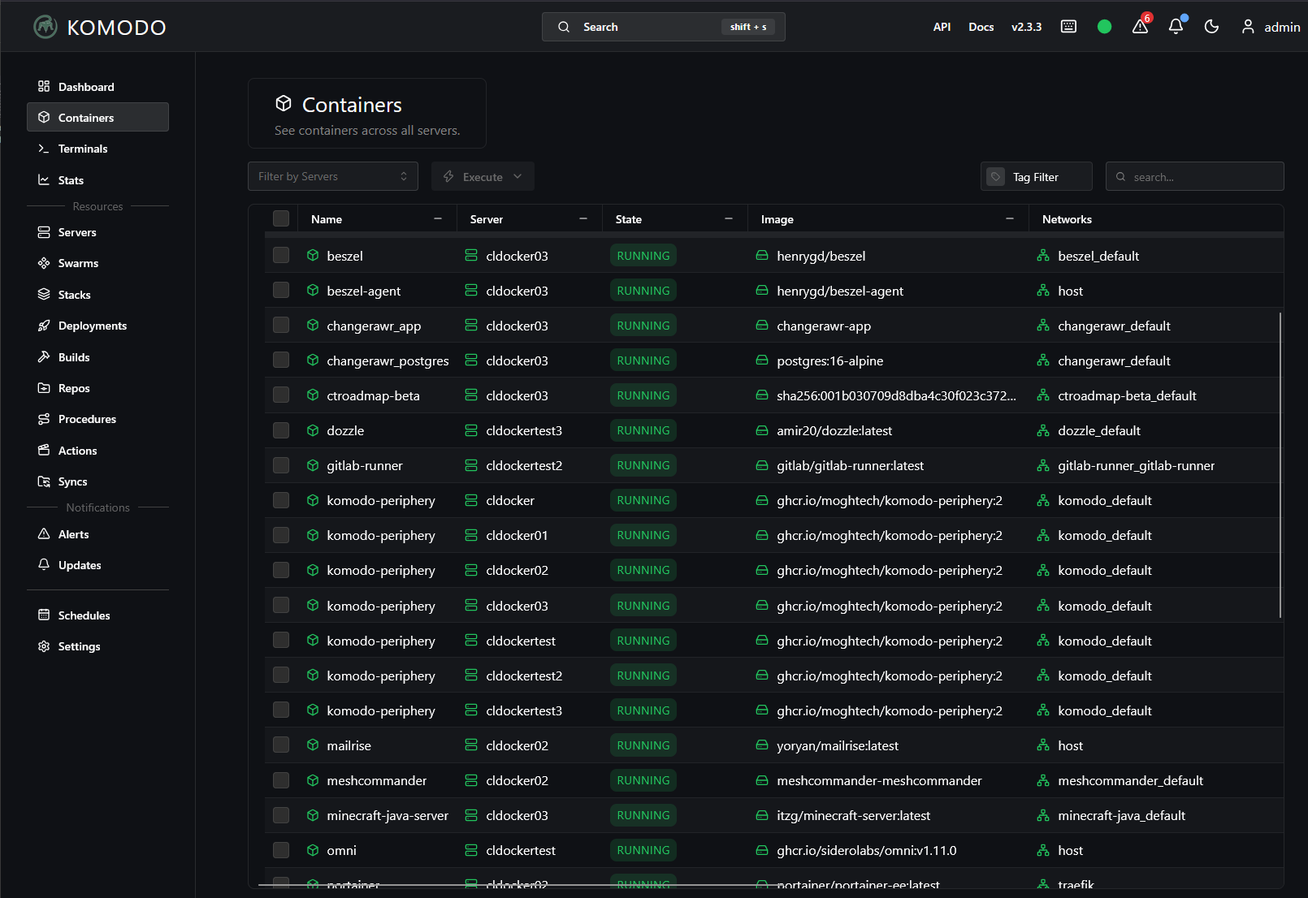Screen dimensions: 1308x898
Task: Click the Stats chart icon in the sidebar
Action: (x=44, y=179)
